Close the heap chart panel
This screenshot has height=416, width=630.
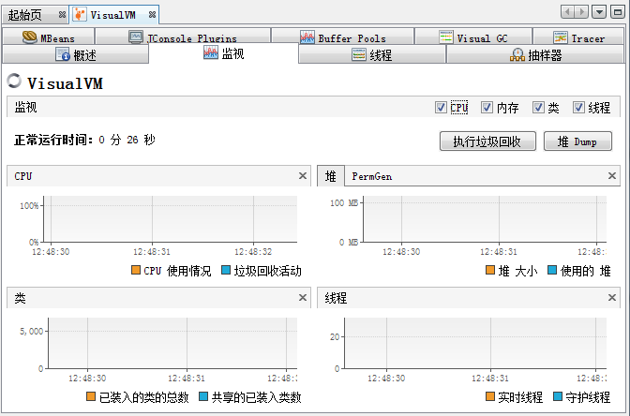612,176
